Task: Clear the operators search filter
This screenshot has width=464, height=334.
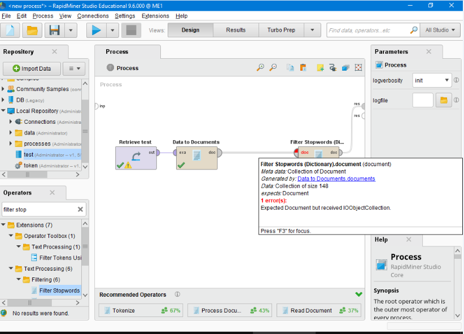Action: [80, 210]
